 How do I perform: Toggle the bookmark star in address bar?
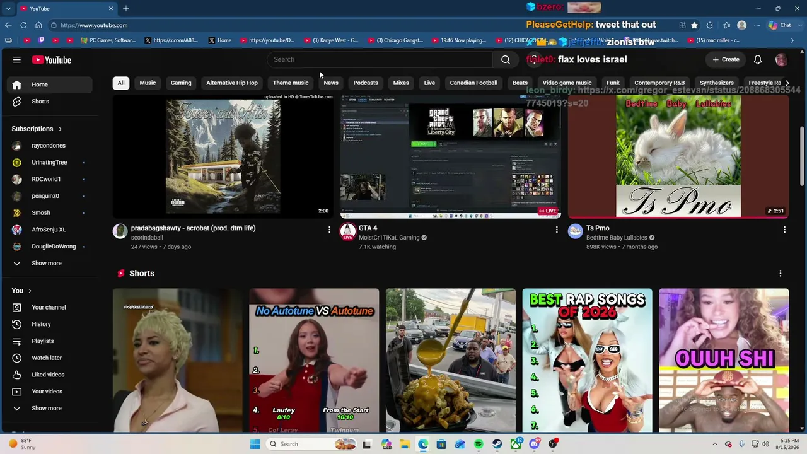click(x=694, y=25)
